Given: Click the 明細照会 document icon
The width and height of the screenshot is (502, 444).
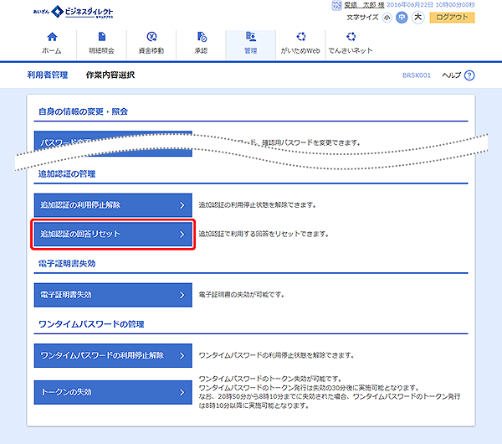Looking at the screenshot, I should point(102,37).
